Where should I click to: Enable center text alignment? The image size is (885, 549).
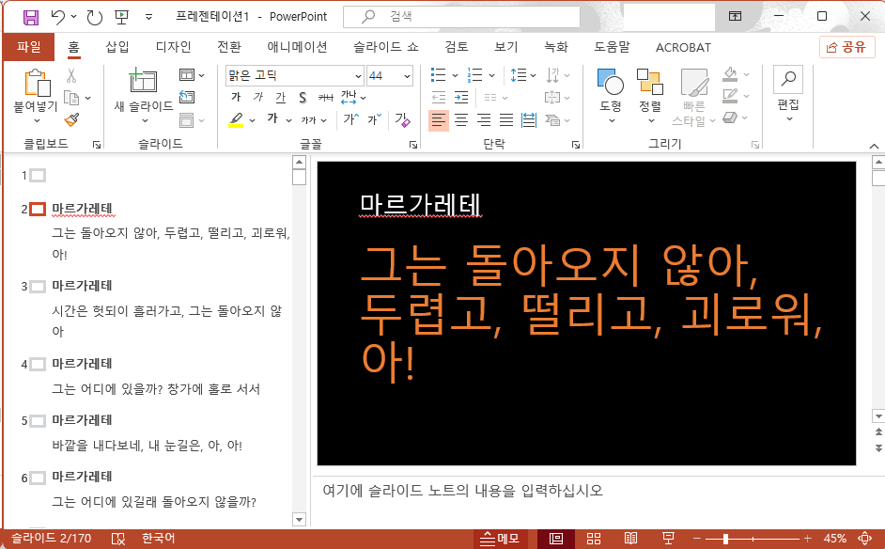pos(460,119)
